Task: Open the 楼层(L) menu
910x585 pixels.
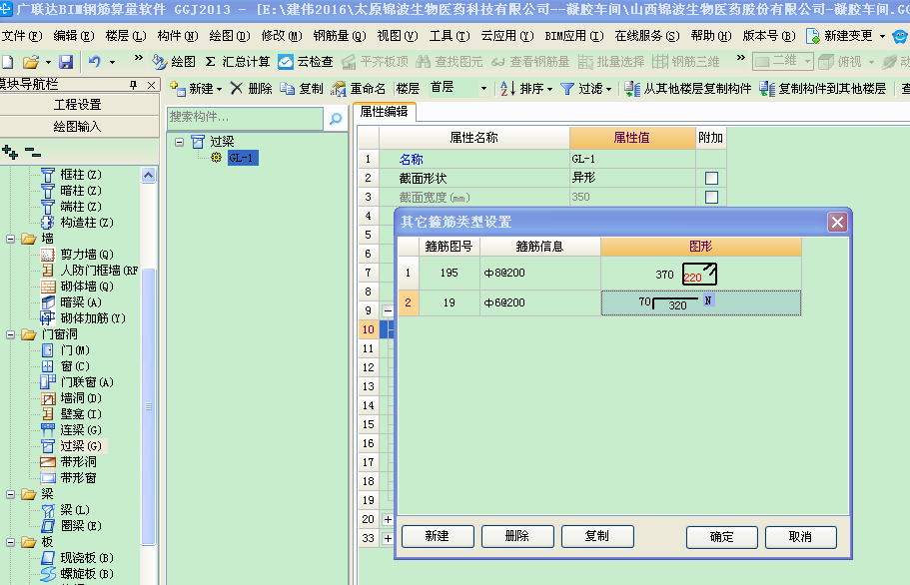Action: click(125, 36)
